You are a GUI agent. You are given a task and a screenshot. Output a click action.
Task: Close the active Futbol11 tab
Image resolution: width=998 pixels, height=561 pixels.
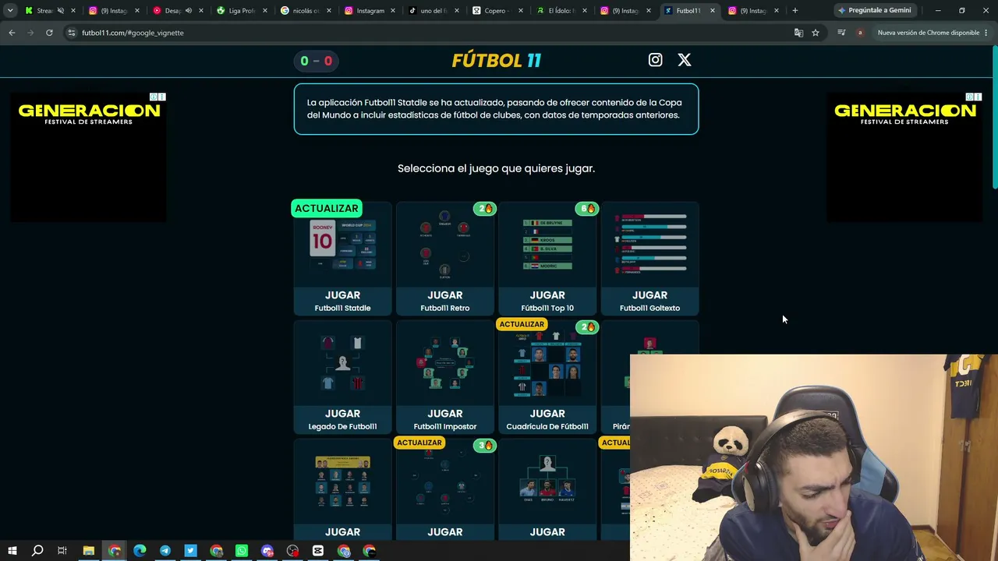coord(712,10)
